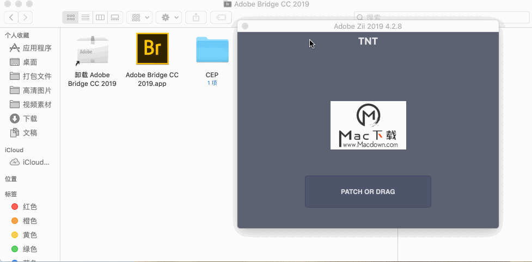Open 视频素材 folder in sidebar
This screenshot has height=262, width=532.
30,104
